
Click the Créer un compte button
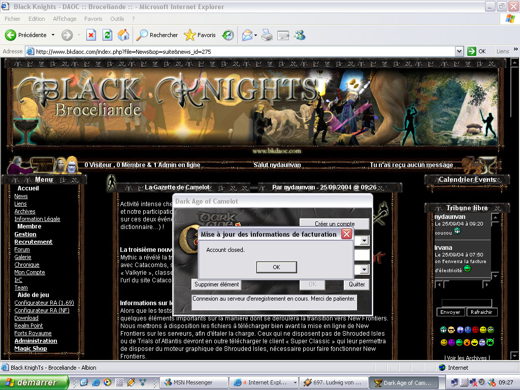pyautogui.click(x=334, y=224)
